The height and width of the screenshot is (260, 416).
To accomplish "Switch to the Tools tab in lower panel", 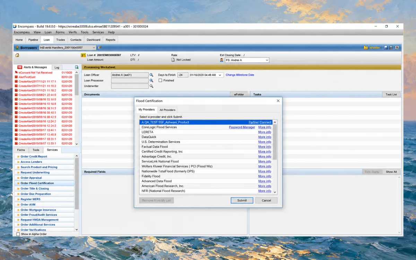I will (x=36, y=150).
